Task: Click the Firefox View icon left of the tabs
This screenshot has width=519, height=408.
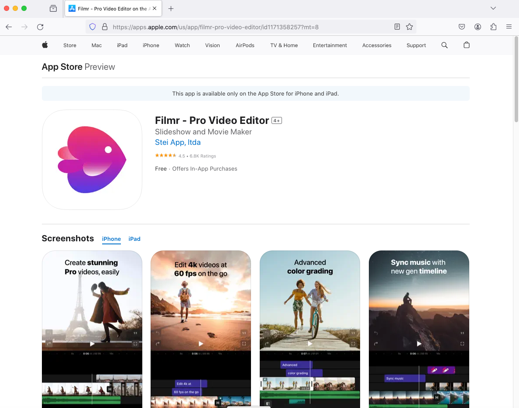Action: coord(53,9)
